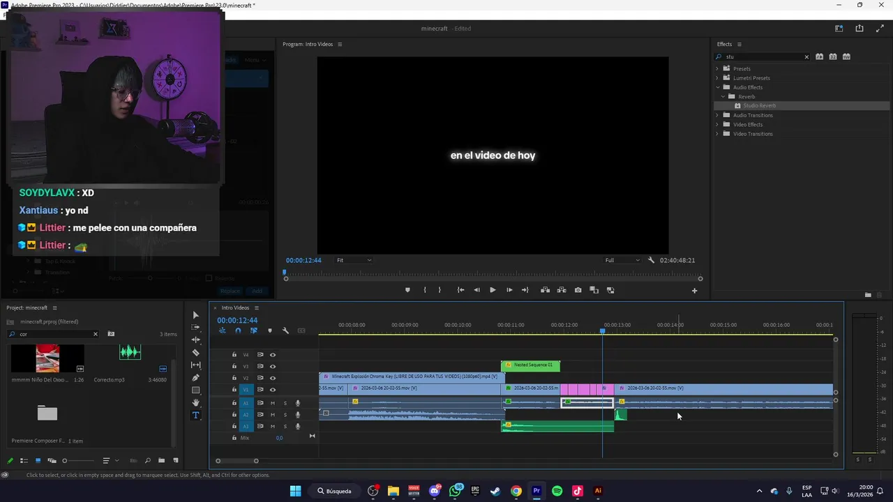Go to In point
The height and width of the screenshot is (502, 893).
coord(460,290)
